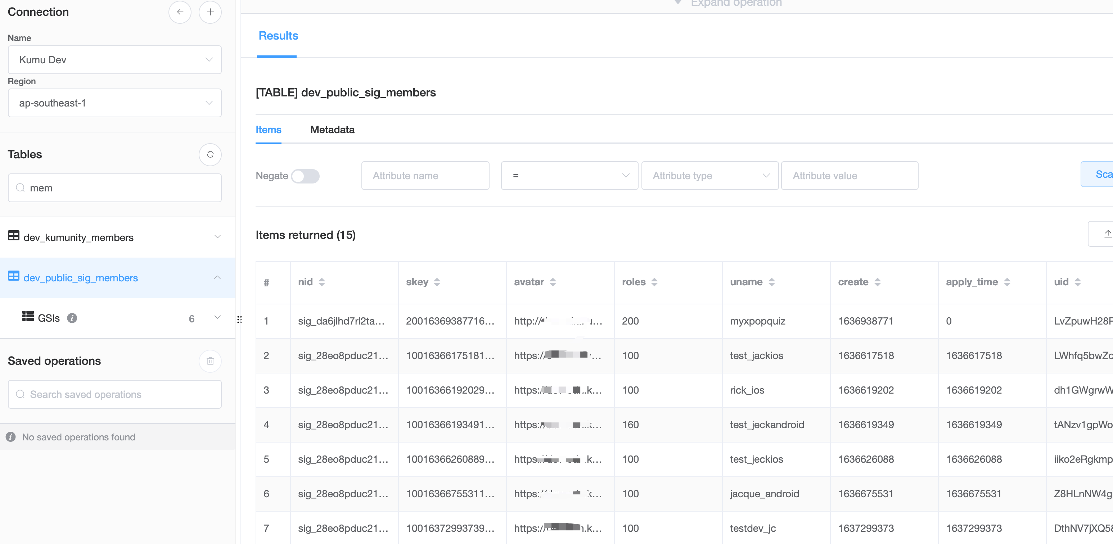Screen dimensions: 1113x544
Task: Switch to the Metadata tab
Action: pos(332,130)
